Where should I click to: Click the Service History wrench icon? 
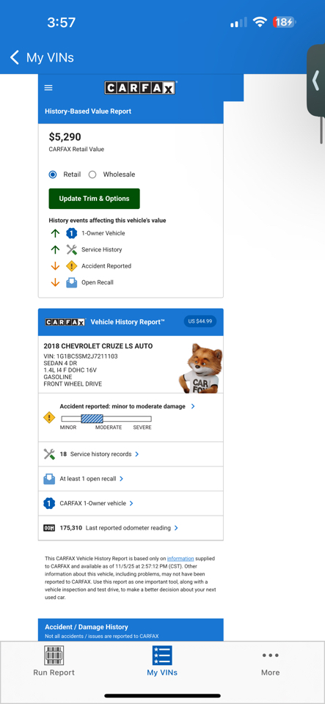click(71, 249)
